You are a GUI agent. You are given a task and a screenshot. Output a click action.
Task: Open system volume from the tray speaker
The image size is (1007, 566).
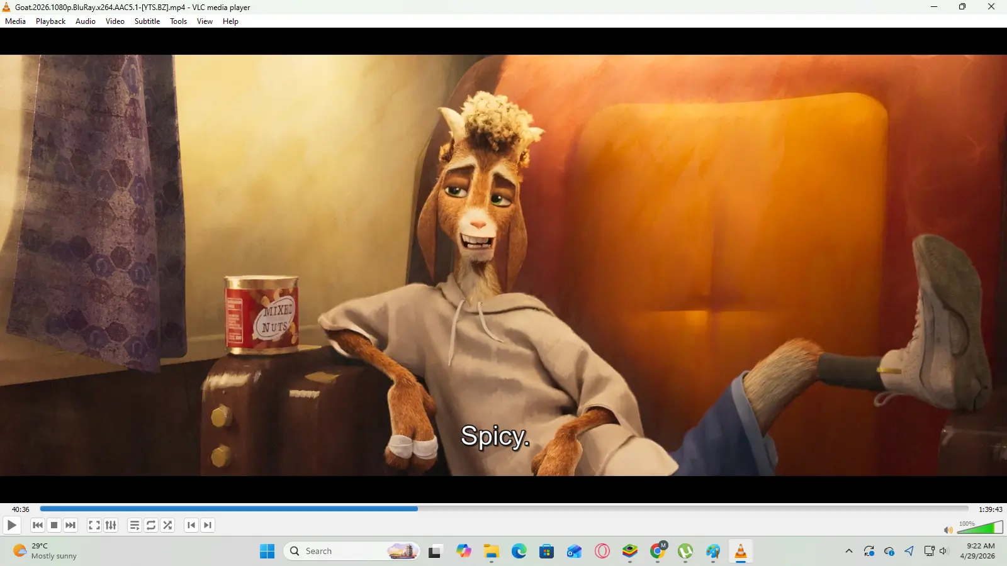coord(943,552)
